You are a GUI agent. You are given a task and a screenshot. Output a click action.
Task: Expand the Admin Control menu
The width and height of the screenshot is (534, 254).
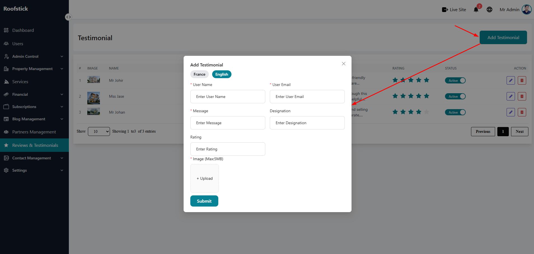click(34, 56)
